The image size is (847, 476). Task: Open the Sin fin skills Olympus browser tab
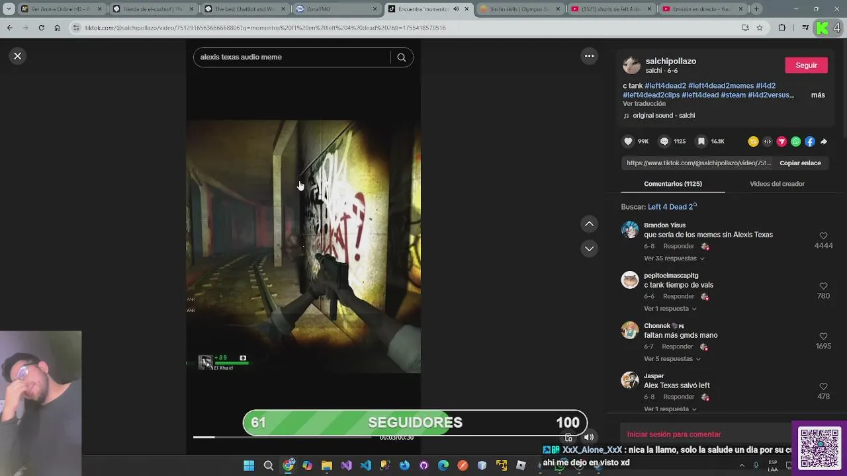tap(519, 9)
